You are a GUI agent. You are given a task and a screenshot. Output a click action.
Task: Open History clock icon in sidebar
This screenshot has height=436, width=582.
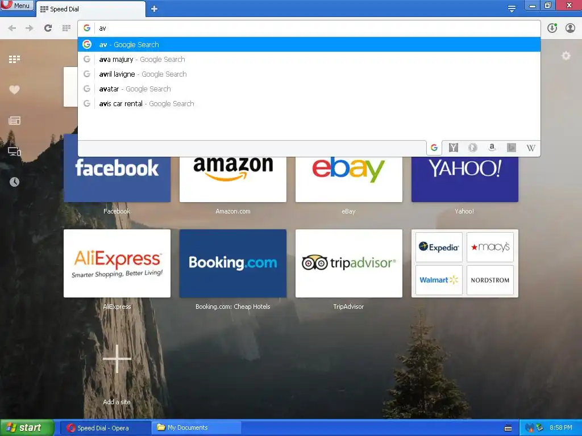point(14,182)
